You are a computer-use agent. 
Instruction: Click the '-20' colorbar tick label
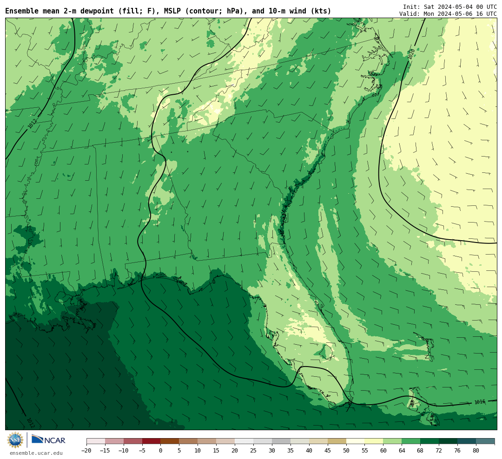[86, 451]
